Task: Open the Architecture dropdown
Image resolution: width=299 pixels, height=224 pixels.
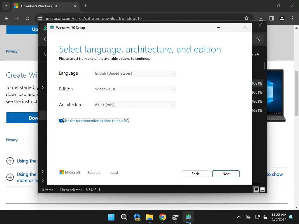Action: coord(135,105)
